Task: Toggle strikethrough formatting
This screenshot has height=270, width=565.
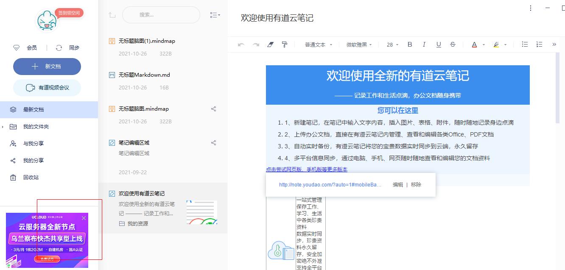Action: click(453, 44)
